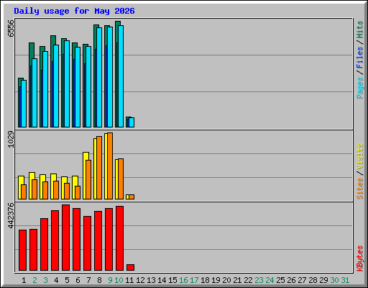Click the 6556 hits axis value
368x288 pixels.
(11, 28)
